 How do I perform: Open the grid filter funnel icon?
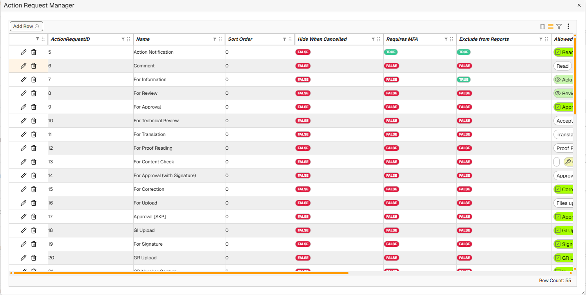pyautogui.click(x=559, y=27)
